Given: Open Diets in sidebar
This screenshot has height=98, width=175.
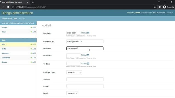Looking at the screenshot, I should tap(4, 49).
